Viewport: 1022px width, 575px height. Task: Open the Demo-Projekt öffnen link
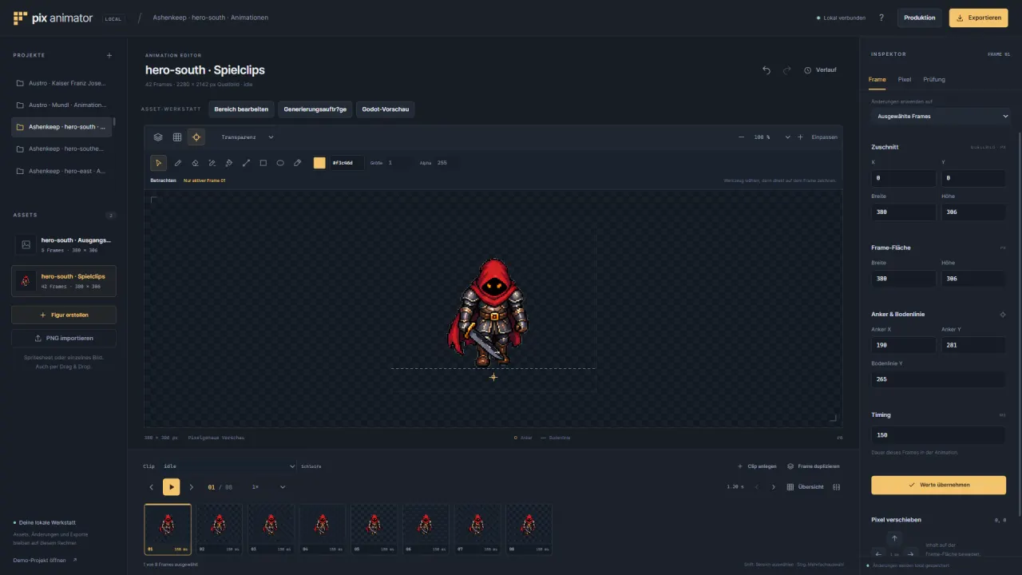pyautogui.click(x=46, y=560)
